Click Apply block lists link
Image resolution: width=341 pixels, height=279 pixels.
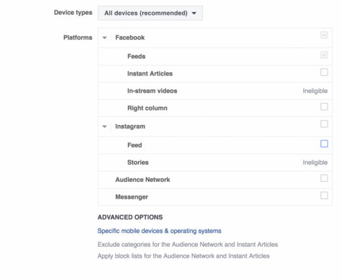point(183,256)
